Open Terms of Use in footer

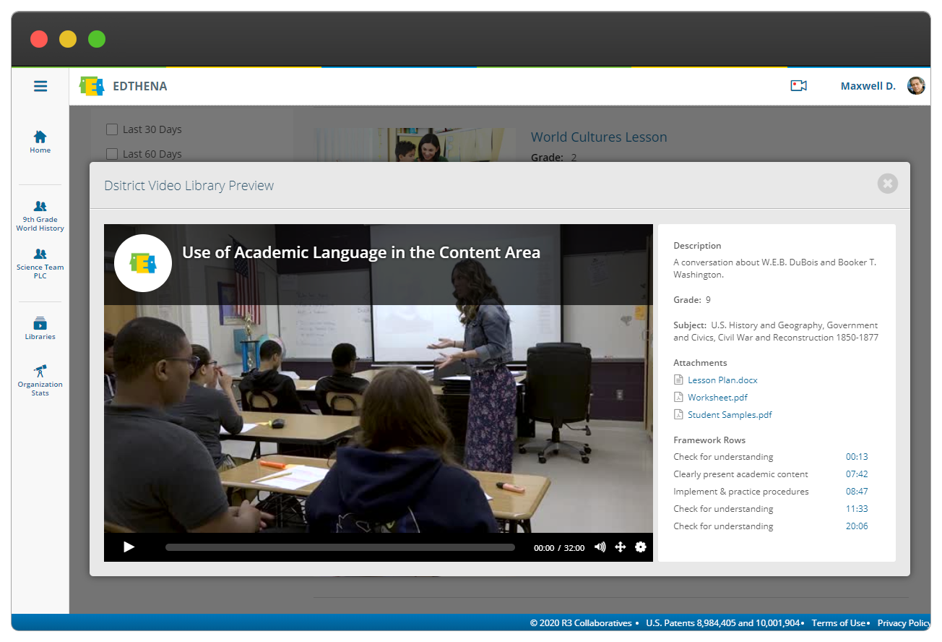tap(838, 623)
